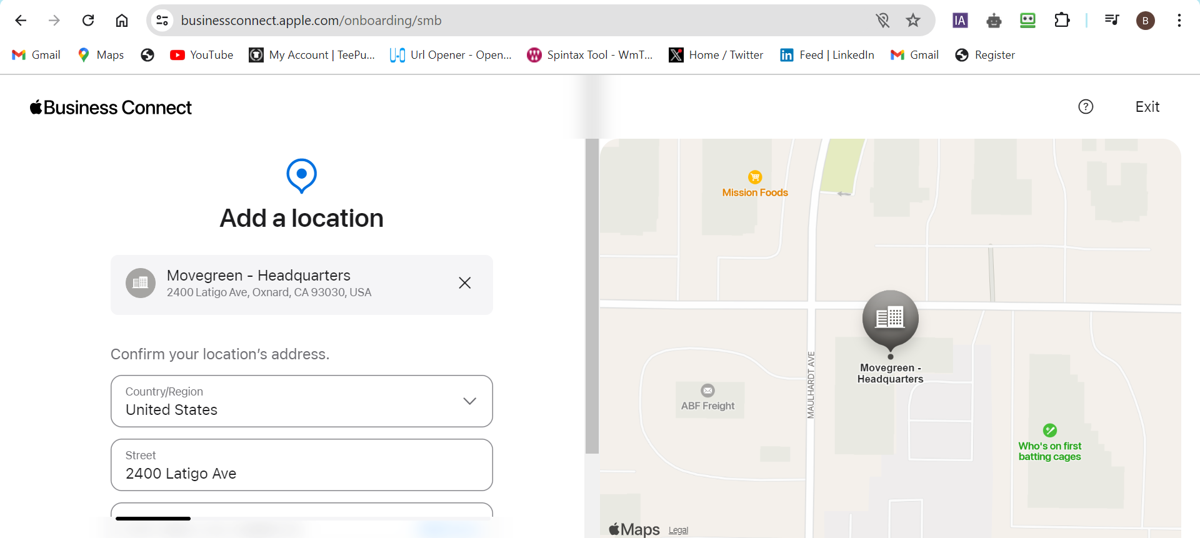The height and width of the screenshot is (538, 1200).
Task: Open the robot extension icon
Action: click(x=994, y=21)
